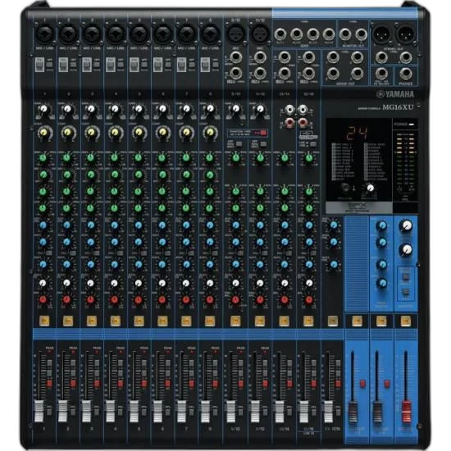Click the channel 11/12 GAIN knob
The width and height of the screenshot is (451, 451).
tap(260, 109)
